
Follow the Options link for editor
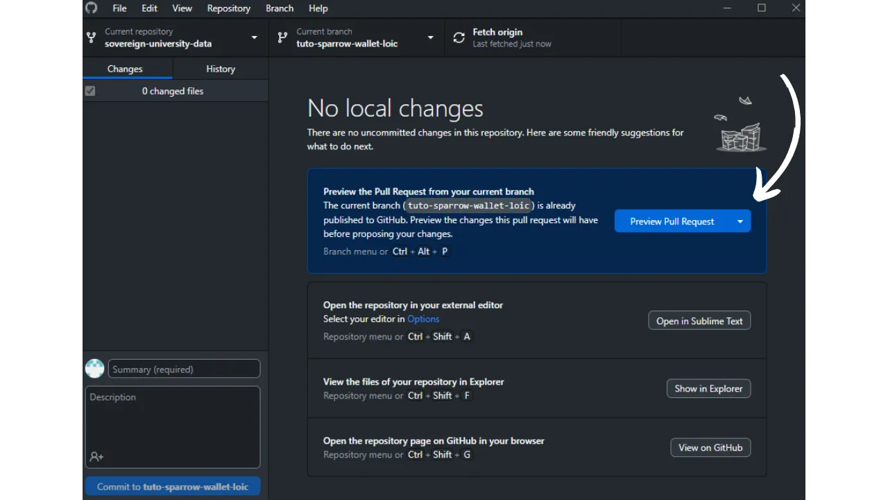click(423, 319)
